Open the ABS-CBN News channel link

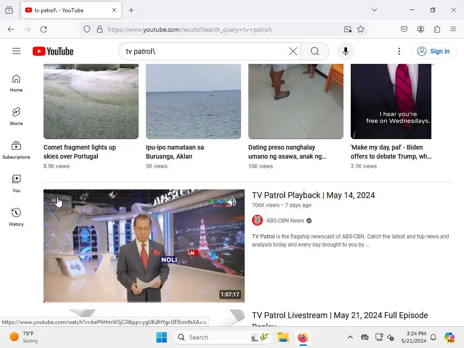[285, 221]
